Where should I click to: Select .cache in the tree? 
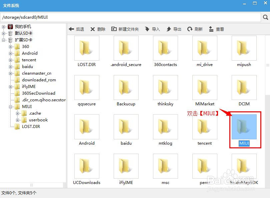click(x=35, y=113)
